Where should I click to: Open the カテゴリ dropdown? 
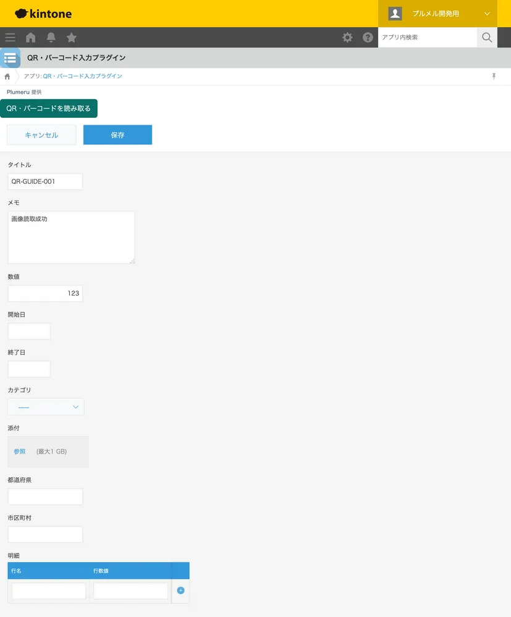(46, 407)
